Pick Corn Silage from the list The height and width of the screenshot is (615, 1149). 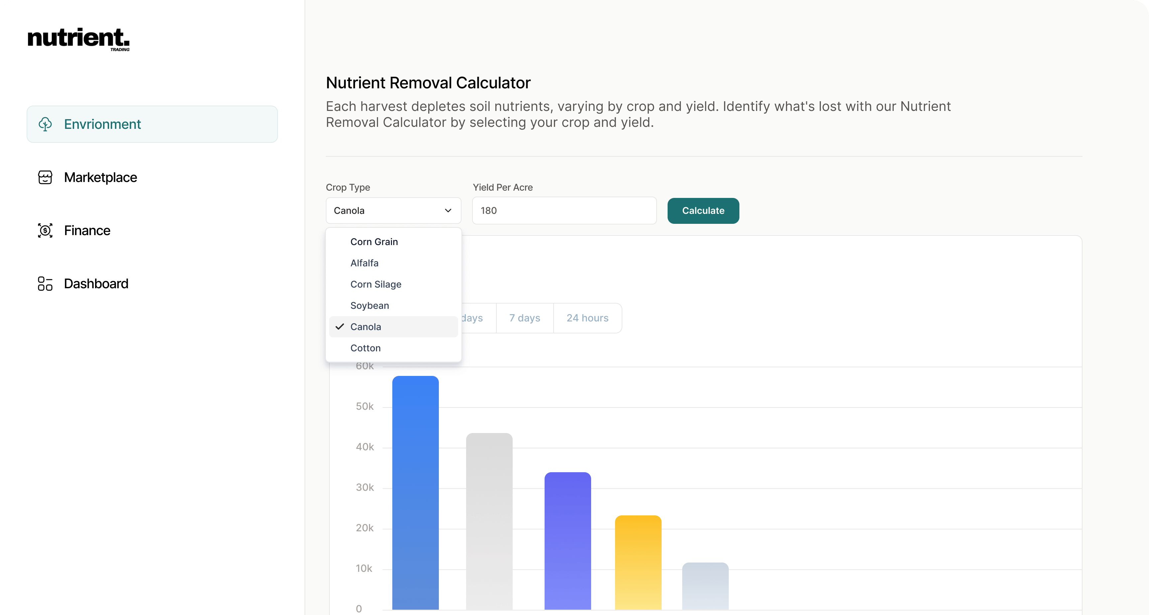(393, 284)
